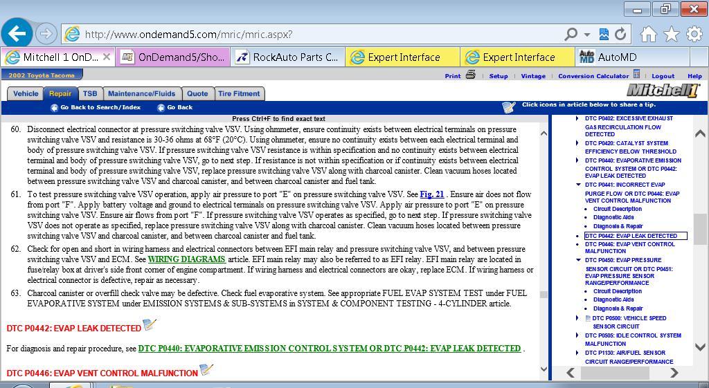Collapse DTC P0450 EVAP Pressure entry
The width and height of the screenshot is (709, 388).
(578, 260)
